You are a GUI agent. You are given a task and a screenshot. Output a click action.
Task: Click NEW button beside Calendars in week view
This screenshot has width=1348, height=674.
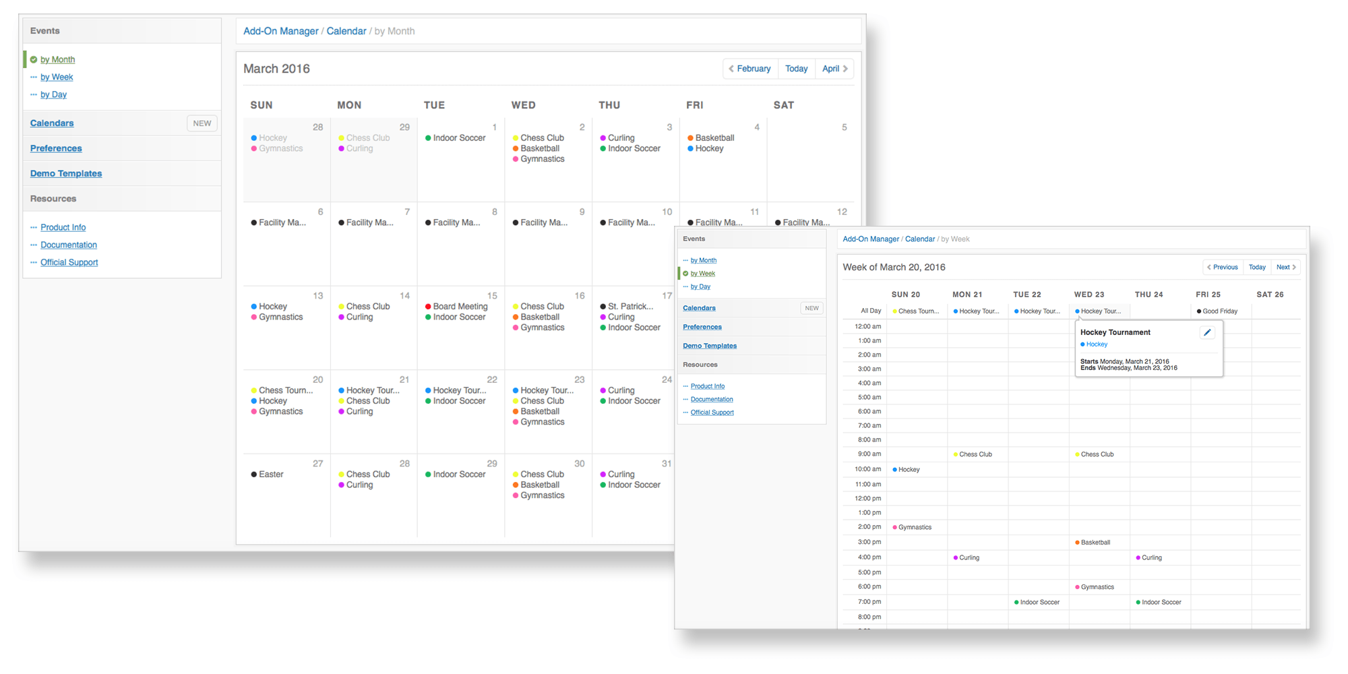[x=811, y=308]
